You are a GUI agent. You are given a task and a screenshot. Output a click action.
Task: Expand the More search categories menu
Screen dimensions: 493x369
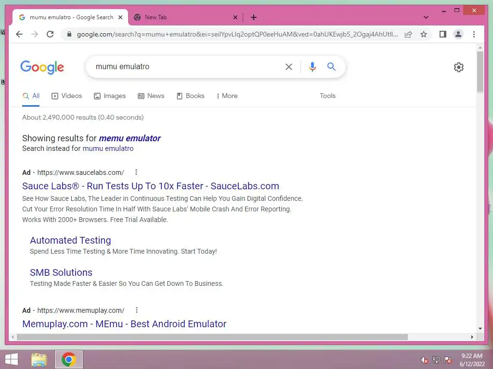coord(227,96)
